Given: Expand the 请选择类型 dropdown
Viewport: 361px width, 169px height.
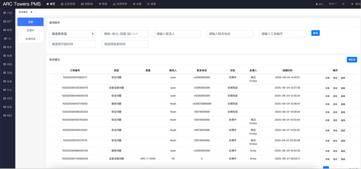Looking at the screenshot, I should pyautogui.click(x=72, y=34).
